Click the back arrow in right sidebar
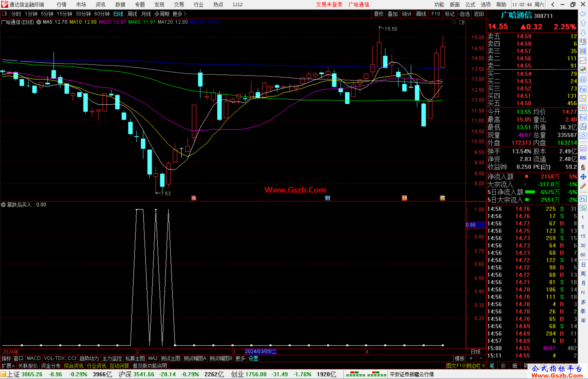The image size is (588, 379). 583,14
